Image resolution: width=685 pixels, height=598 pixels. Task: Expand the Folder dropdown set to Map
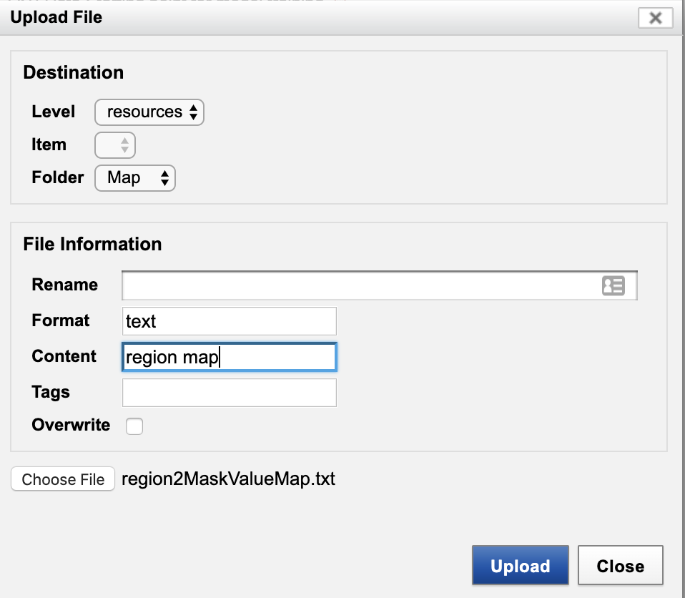tap(135, 178)
